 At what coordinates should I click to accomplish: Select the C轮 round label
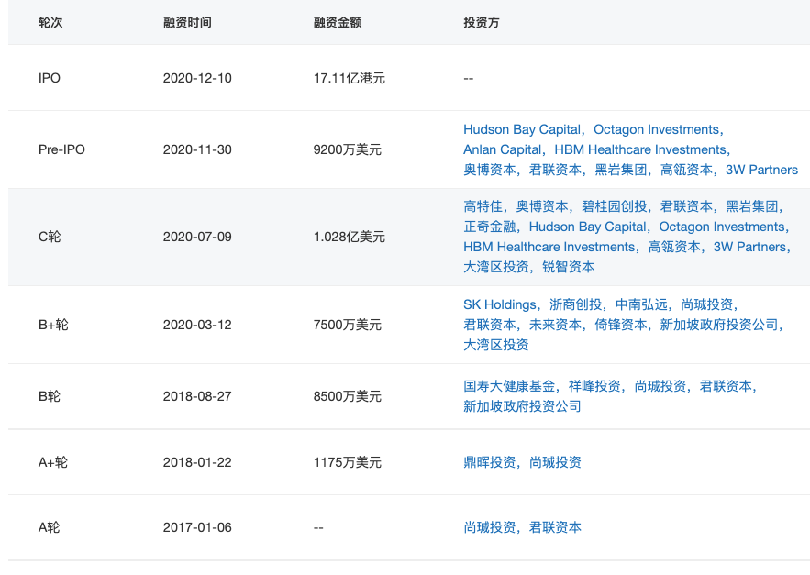pos(50,238)
